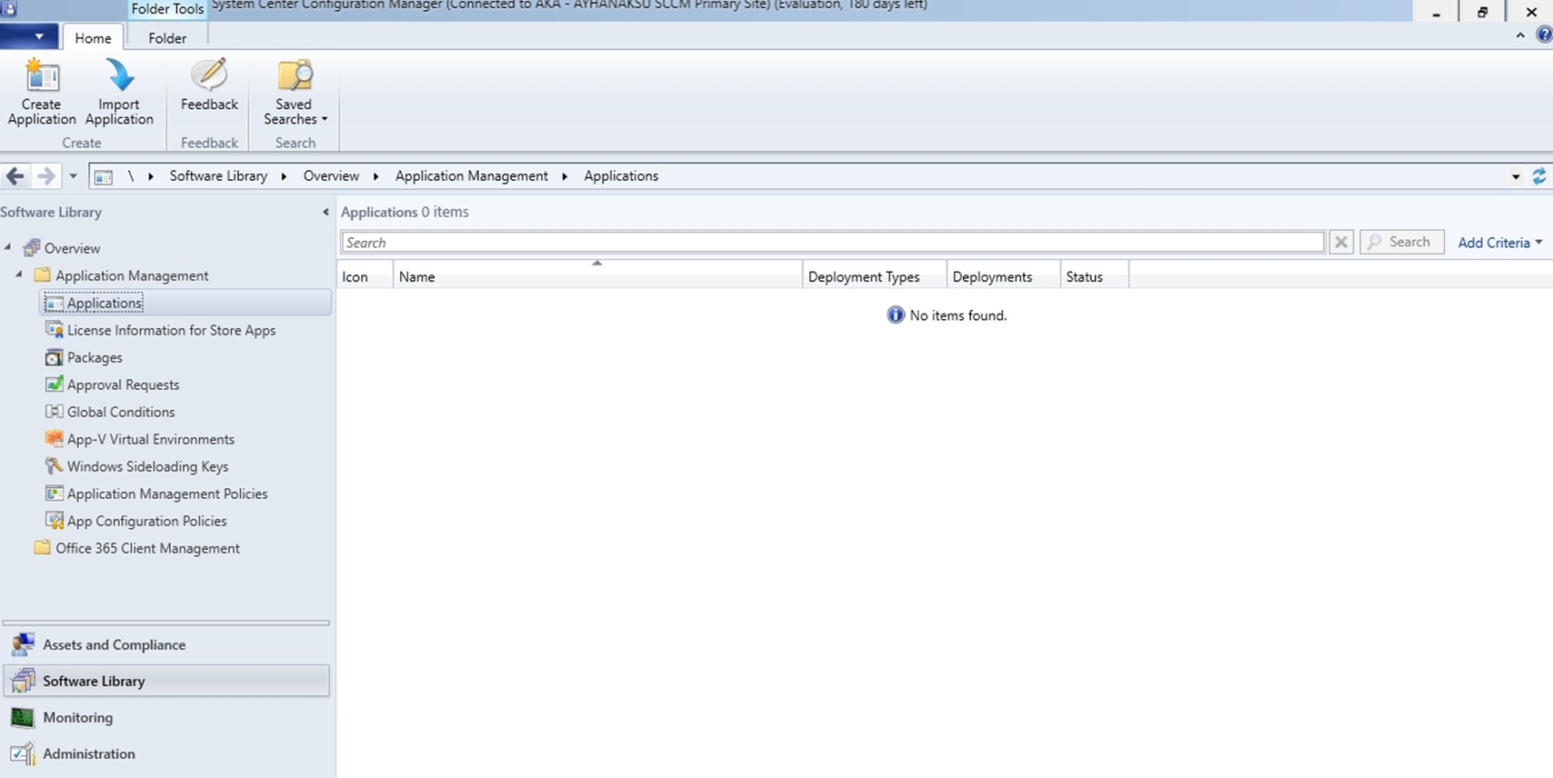
Task: Switch to the Monitoring workspace
Action: tap(166, 717)
